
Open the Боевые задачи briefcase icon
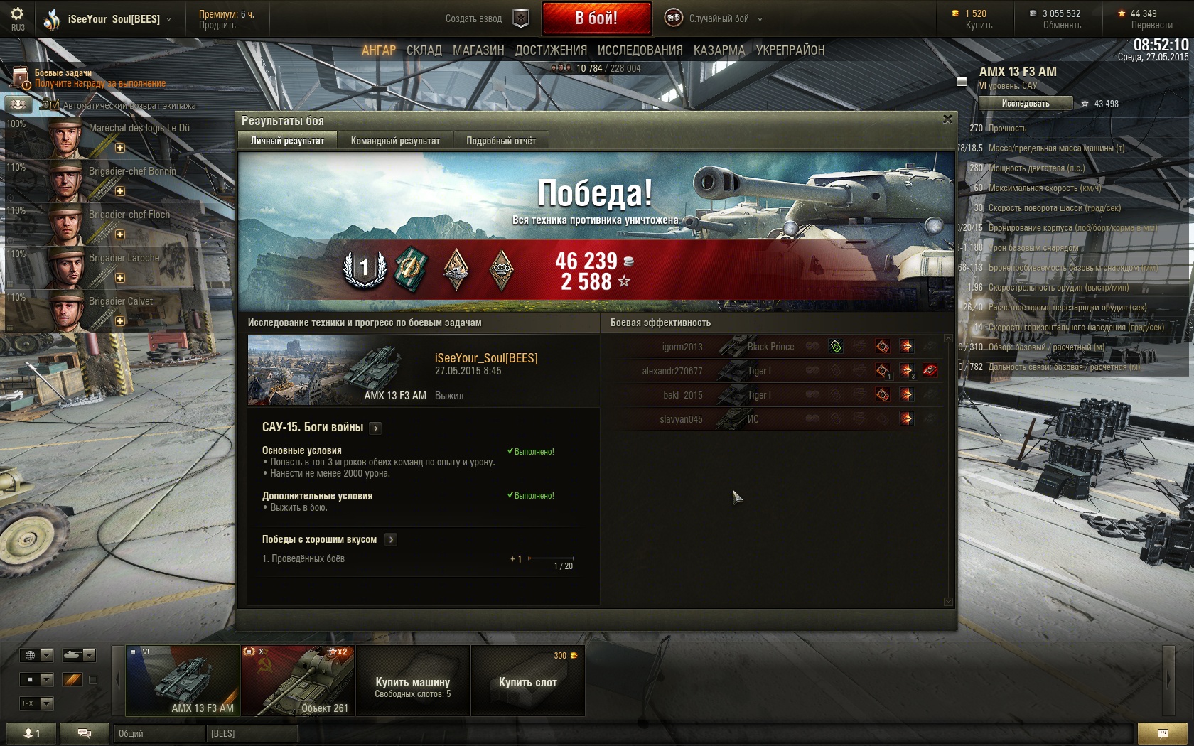pyautogui.click(x=21, y=77)
